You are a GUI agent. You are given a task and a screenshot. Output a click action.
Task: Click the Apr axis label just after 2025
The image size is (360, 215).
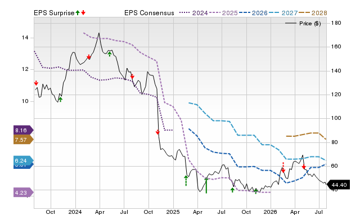click(197, 212)
